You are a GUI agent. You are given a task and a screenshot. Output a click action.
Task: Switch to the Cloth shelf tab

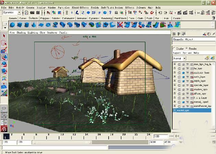pos(140,18)
